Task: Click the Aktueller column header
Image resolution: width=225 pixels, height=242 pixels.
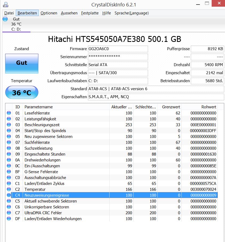Action: tap(122, 107)
